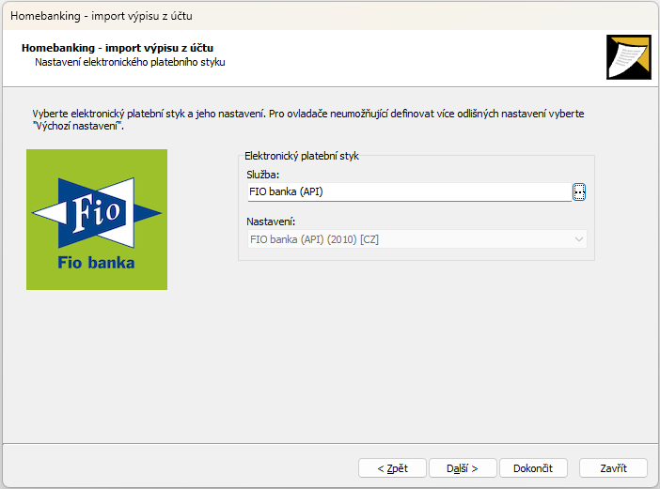Click the 'Nastavení:' label

click(x=272, y=222)
